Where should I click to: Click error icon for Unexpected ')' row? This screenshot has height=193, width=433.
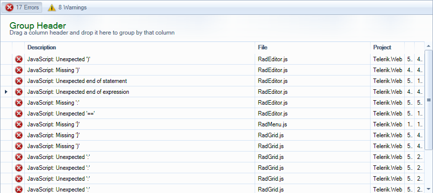pyautogui.click(x=18, y=59)
